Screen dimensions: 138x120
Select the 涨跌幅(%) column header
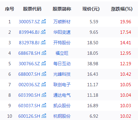[122, 9]
